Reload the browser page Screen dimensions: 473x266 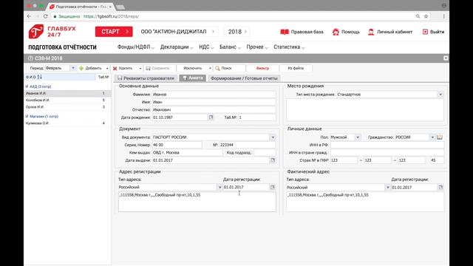(x=46, y=16)
